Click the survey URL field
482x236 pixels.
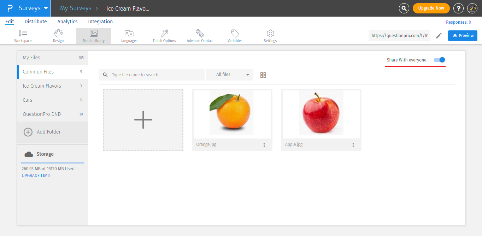tap(400, 36)
